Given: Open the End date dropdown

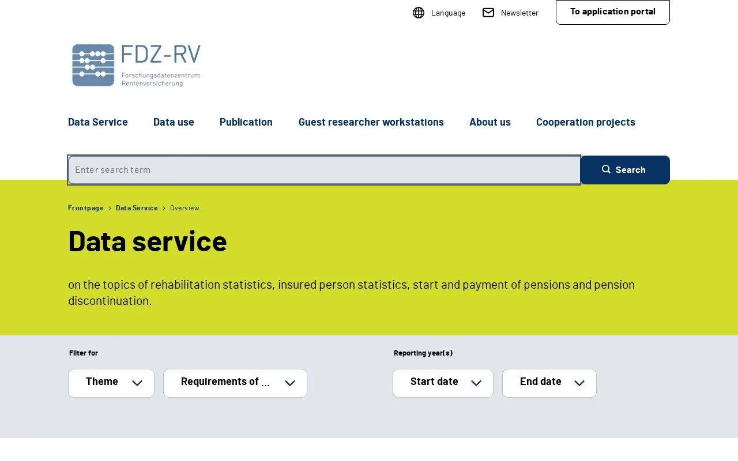Looking at the screenshot, I should (x=549, y=383).
